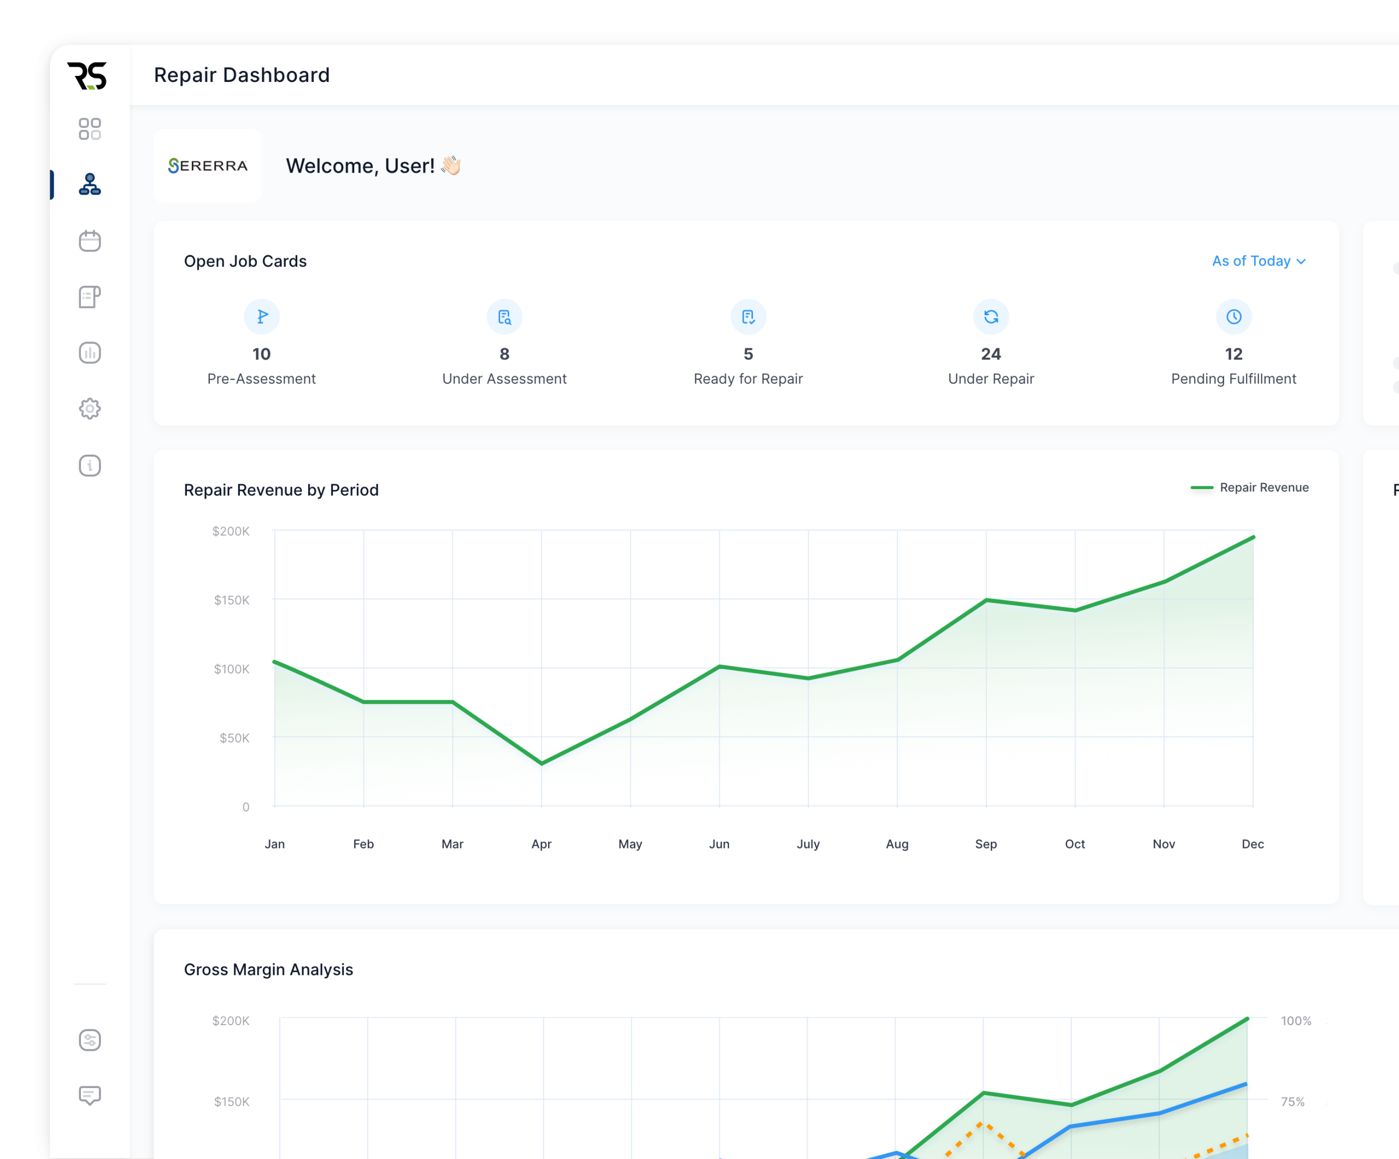The image size is (1399, 1159).
Task: Click the Jan axis label on revenue chart
Action: [x=274, y=844]
